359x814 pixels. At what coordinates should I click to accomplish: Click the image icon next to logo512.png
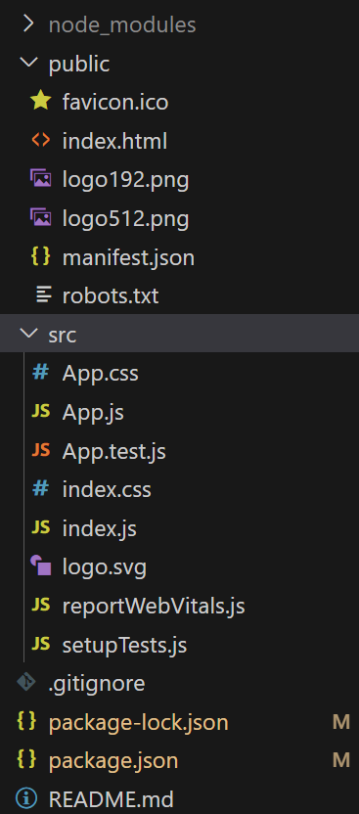pos(40,216)
